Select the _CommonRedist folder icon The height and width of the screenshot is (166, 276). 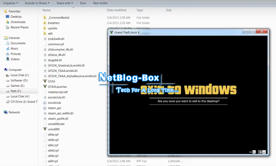pos(45,17)
